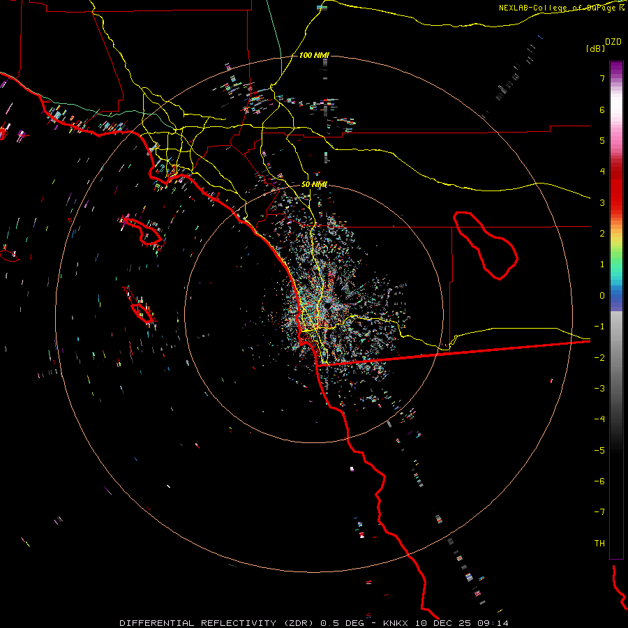Click the -5 scale value
The image size is (628, 628).
(599, 451)
